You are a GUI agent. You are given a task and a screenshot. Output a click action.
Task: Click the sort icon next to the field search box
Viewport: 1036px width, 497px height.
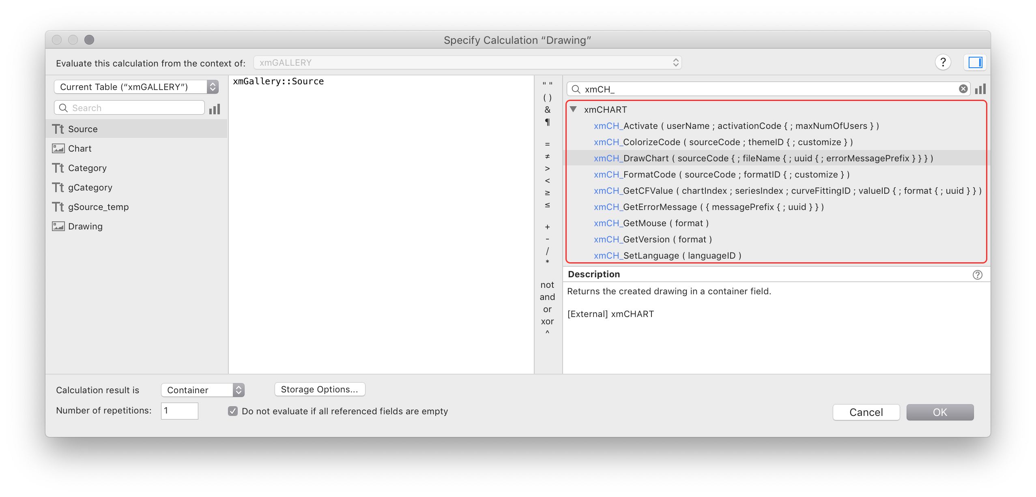tap(215, 108)
